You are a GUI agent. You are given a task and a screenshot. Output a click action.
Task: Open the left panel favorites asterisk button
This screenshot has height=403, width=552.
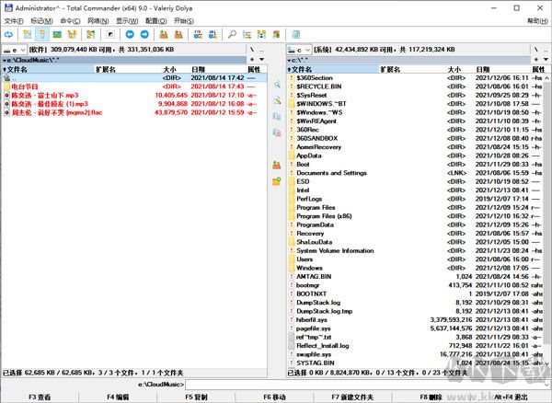point(252,60)
